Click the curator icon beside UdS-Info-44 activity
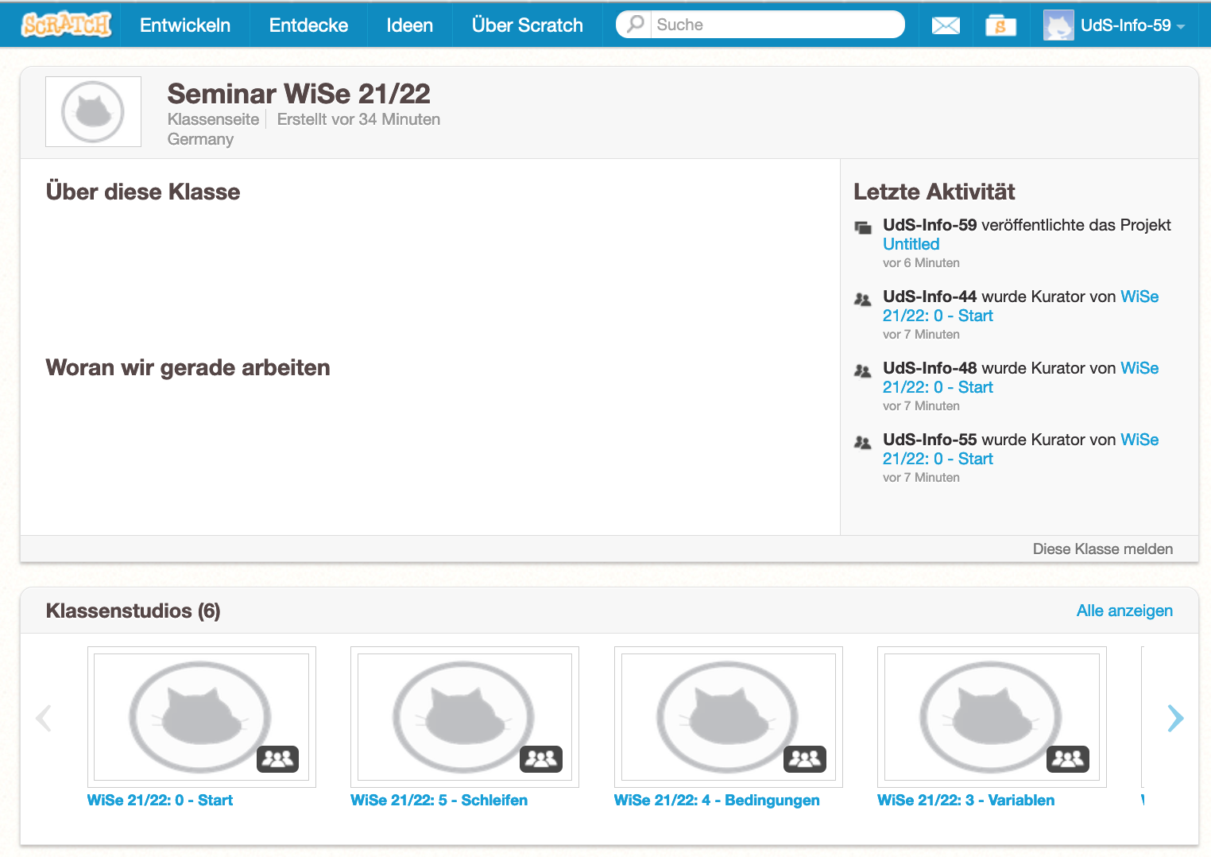The width and height of the screenshot is (1211, 857). 863,300
